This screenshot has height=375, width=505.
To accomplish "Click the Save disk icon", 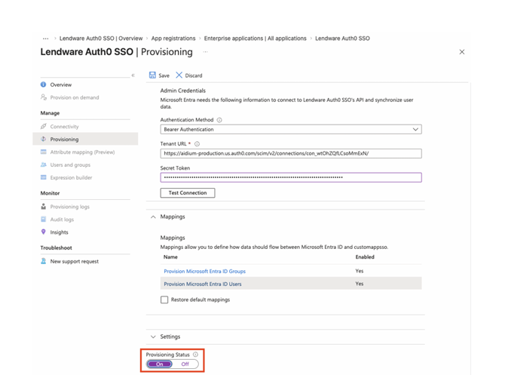I will click(x=152, y=75).
